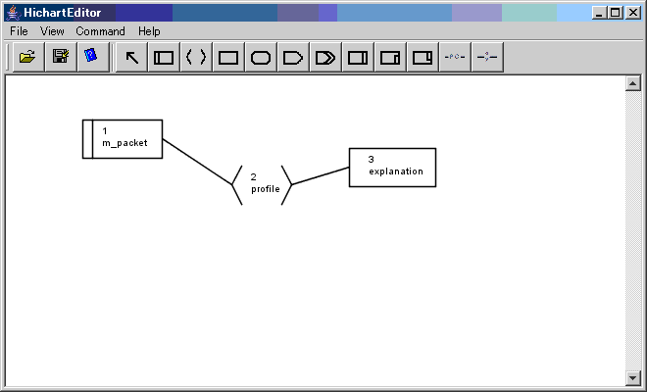Select the plain rectangle shape tool

tap(228, 58)
